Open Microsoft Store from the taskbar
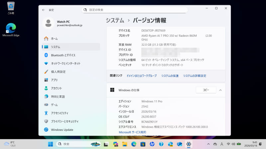 click(x=143, y=144)
